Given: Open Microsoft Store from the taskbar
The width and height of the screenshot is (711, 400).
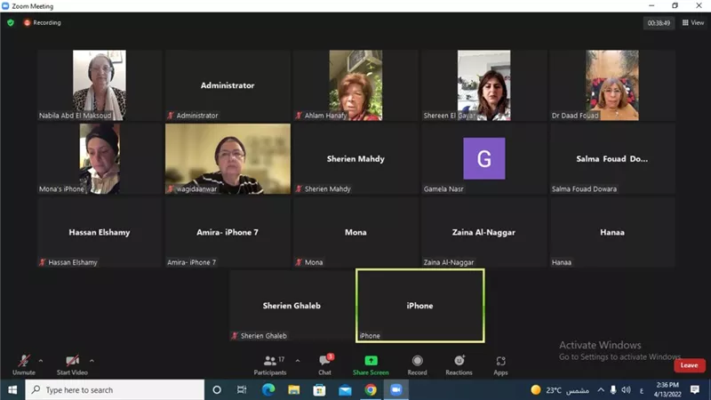Looking at the screenshot, I should pos(319,390).
